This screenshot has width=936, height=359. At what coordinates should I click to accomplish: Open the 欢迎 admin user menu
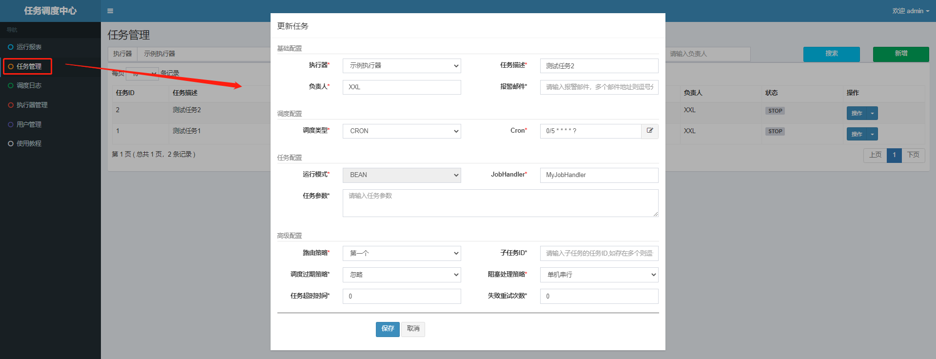pos(911,11)
